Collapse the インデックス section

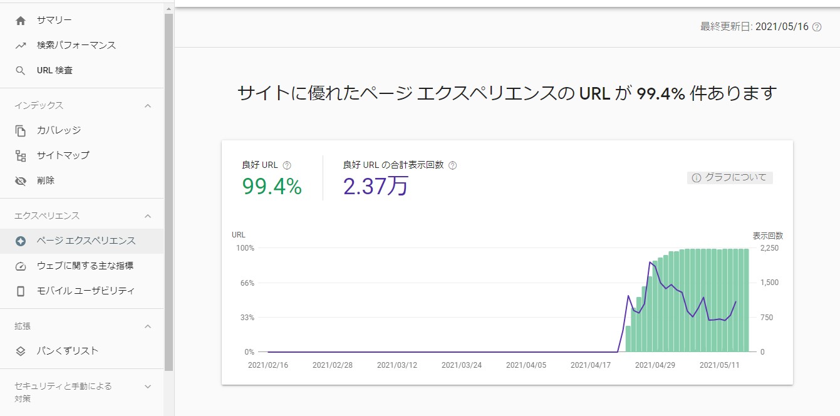click(x=148, y=106)
